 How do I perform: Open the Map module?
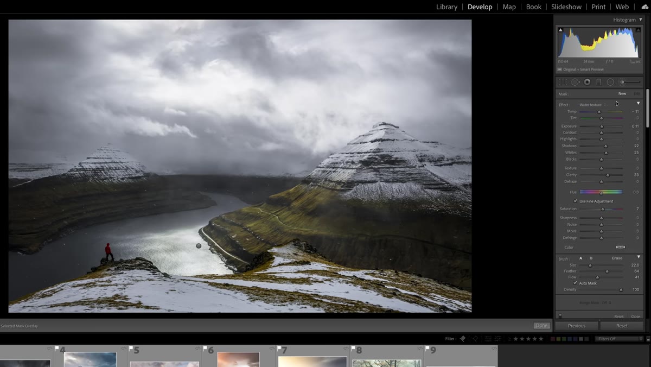pyautogui.click(x=509, y=7)
